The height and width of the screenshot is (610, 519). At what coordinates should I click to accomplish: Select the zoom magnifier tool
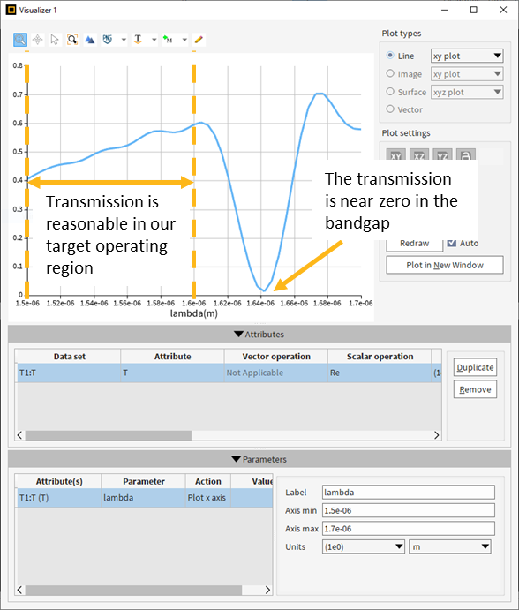point(20,40)
